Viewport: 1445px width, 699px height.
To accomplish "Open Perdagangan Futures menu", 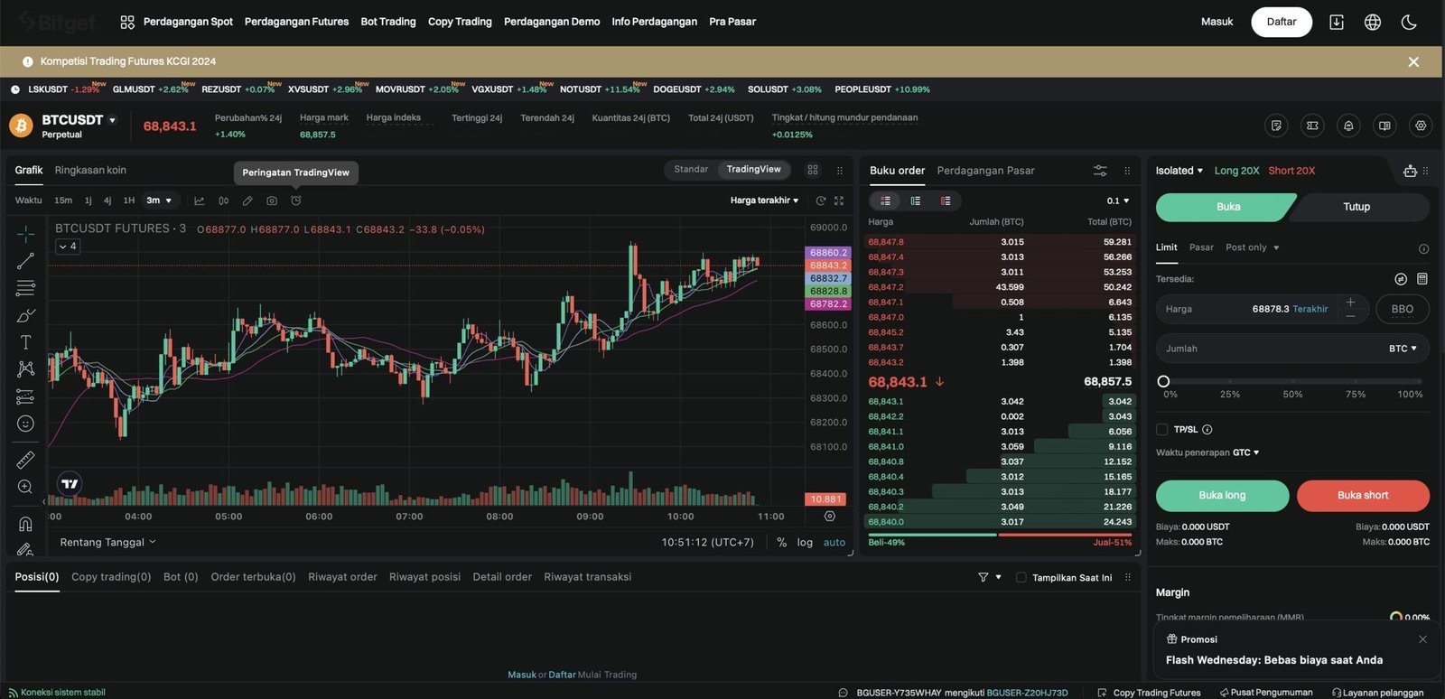I will pyautogui.click(x=296, y=22).
